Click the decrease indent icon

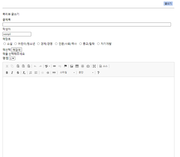tap(42, 73)
